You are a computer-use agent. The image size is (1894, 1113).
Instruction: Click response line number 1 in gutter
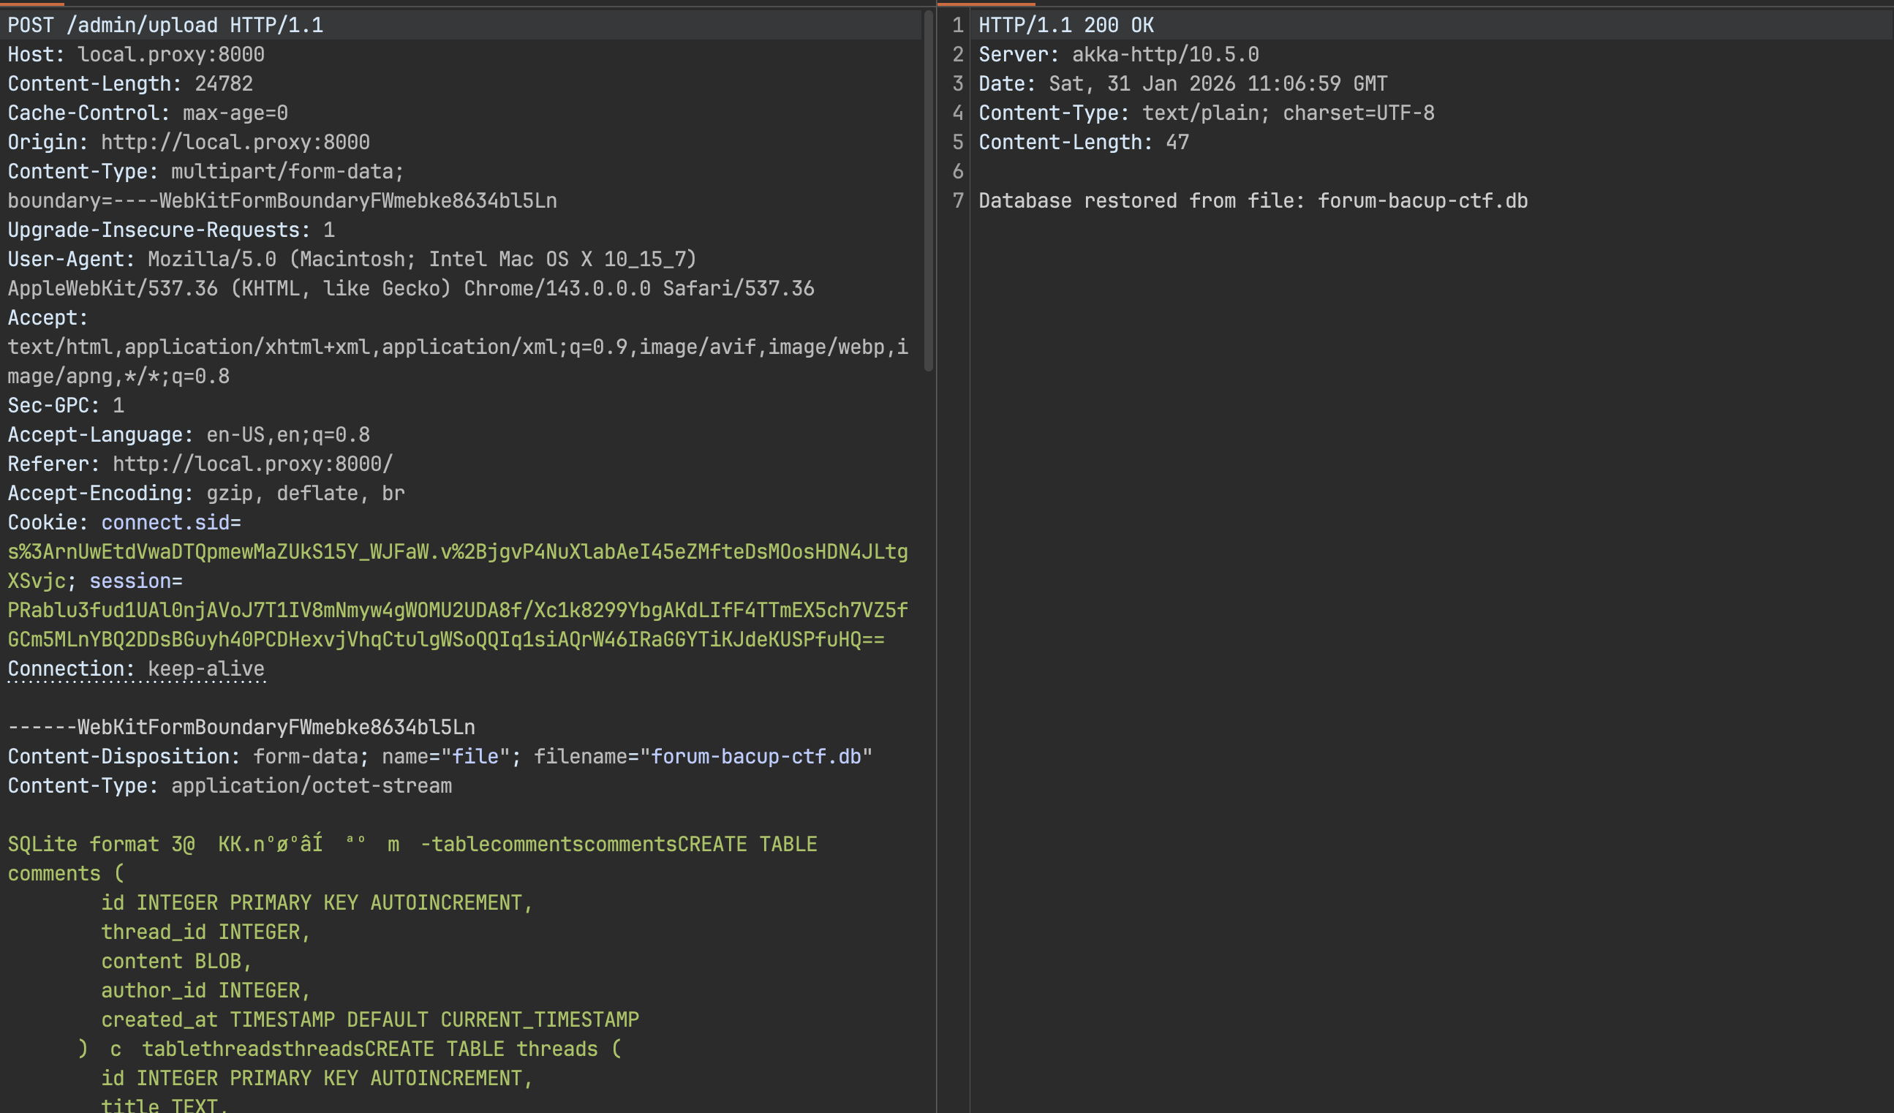(957, 25)
